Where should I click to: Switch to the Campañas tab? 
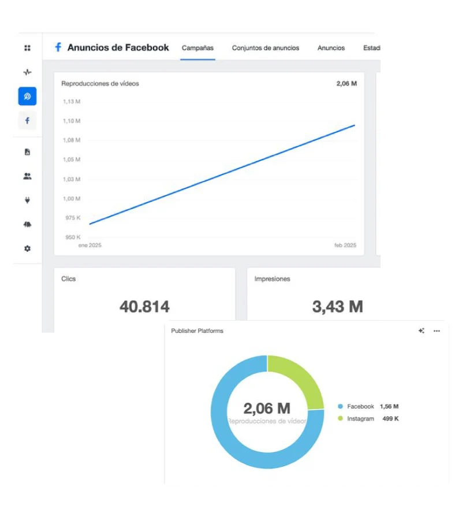(x=198, y=48)
